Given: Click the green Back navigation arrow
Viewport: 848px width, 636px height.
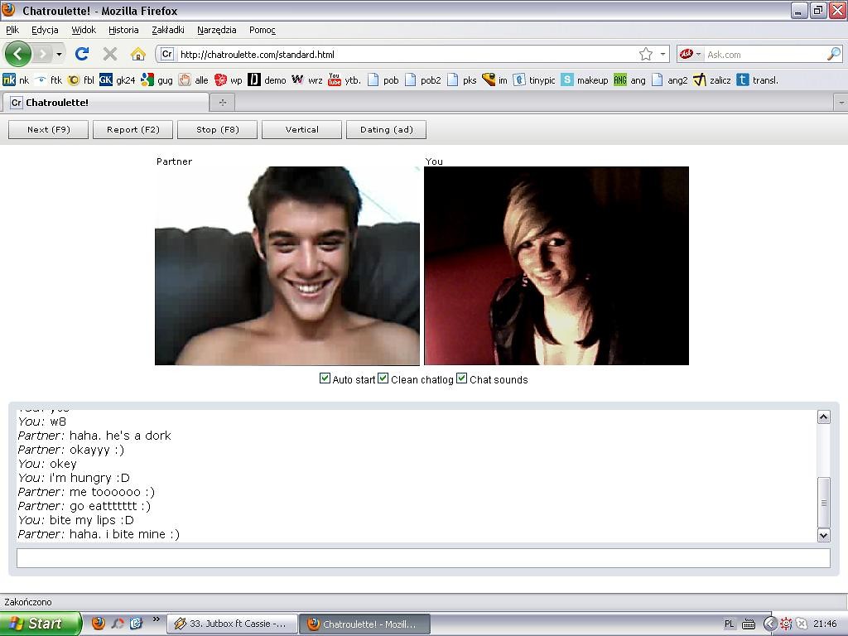Looking at the screenshot, I should click(18, 54).
